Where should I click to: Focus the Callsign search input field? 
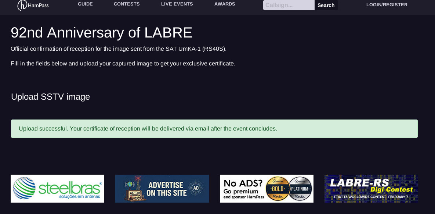coord(289,5)
